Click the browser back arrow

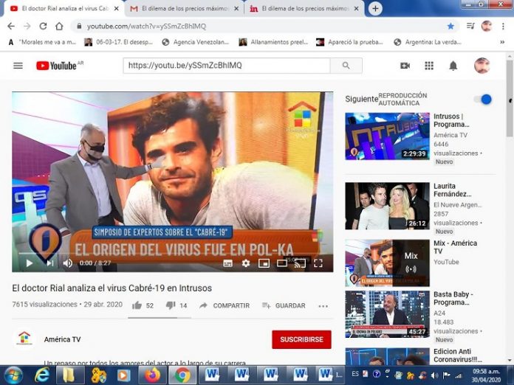tap(11, 27)
